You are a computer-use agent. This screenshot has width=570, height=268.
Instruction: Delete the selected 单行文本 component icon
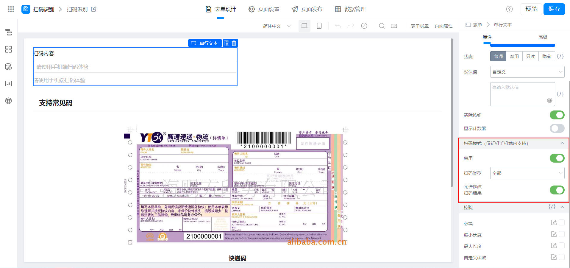(x=234, y=43)
